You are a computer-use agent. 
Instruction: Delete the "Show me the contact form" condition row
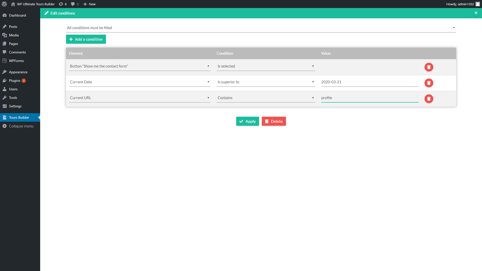pyautogui.click(x=429, y=67)
